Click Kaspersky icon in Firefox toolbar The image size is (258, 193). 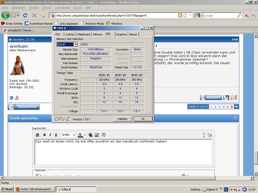coord(247,15)
